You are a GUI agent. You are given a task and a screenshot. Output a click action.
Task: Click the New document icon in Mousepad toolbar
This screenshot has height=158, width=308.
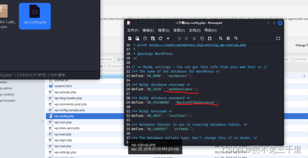click(x=130, y=38)
